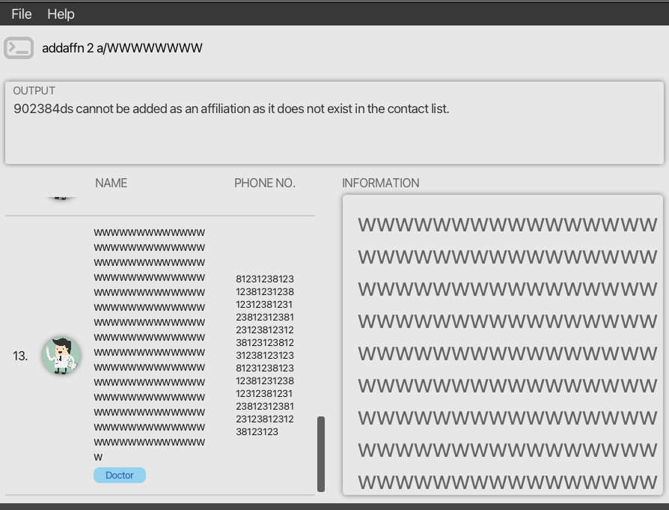Click the index number 13. label
669x510 pixels.
point(20,356)
